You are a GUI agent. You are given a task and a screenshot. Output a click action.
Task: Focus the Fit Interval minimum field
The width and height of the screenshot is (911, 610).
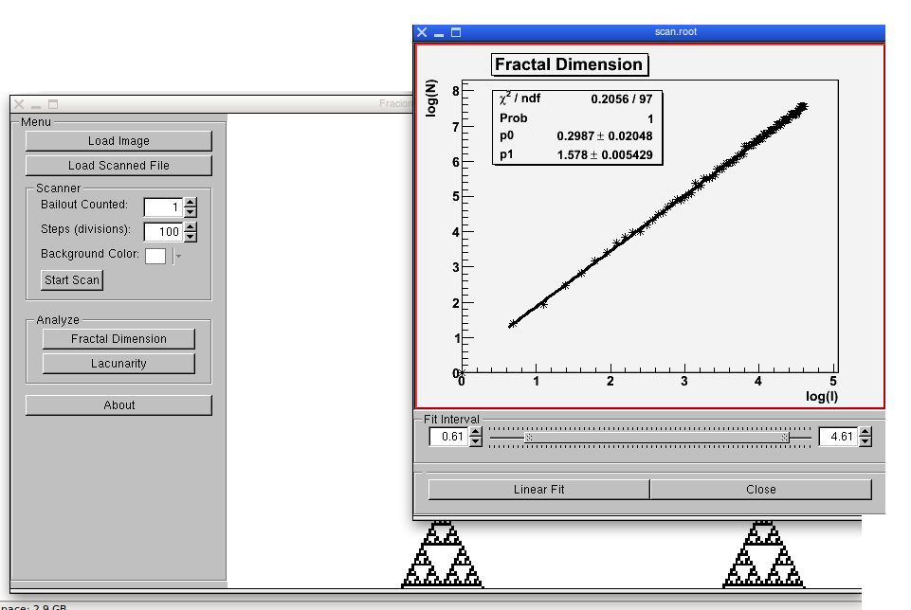(448, 437)
